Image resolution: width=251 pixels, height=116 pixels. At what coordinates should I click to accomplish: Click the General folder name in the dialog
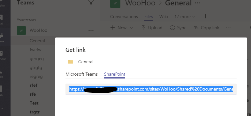(86, 62)
